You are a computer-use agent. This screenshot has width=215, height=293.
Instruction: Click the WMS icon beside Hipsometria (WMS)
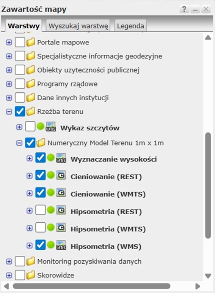(x=61, y=245)
